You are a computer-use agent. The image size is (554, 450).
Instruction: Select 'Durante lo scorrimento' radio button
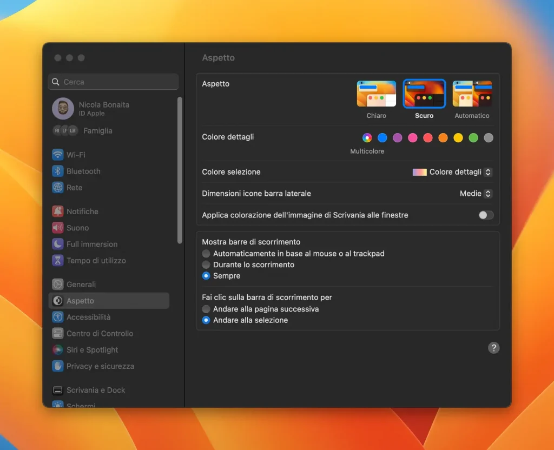[206, 264]
